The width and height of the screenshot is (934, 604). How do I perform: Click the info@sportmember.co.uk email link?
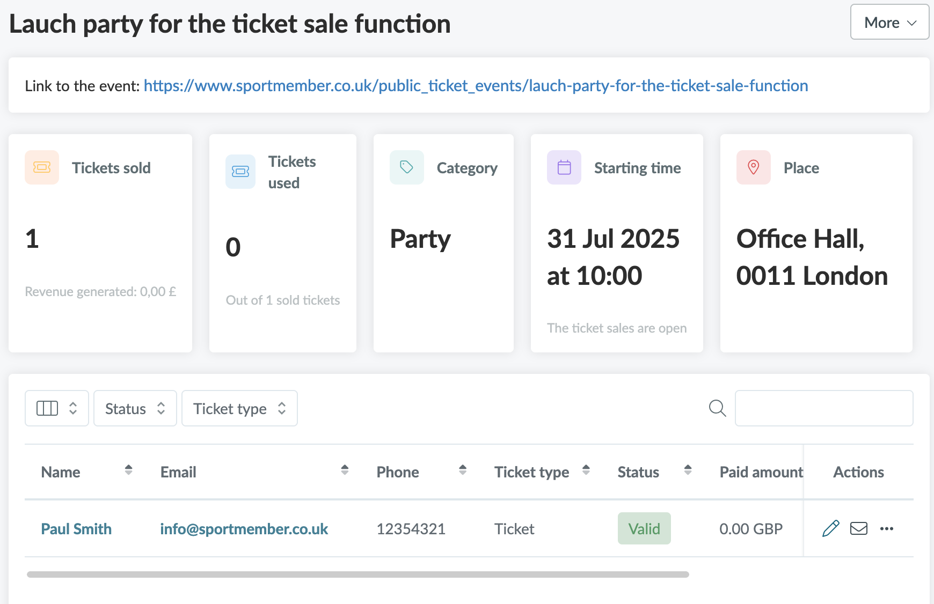(244, 529)
